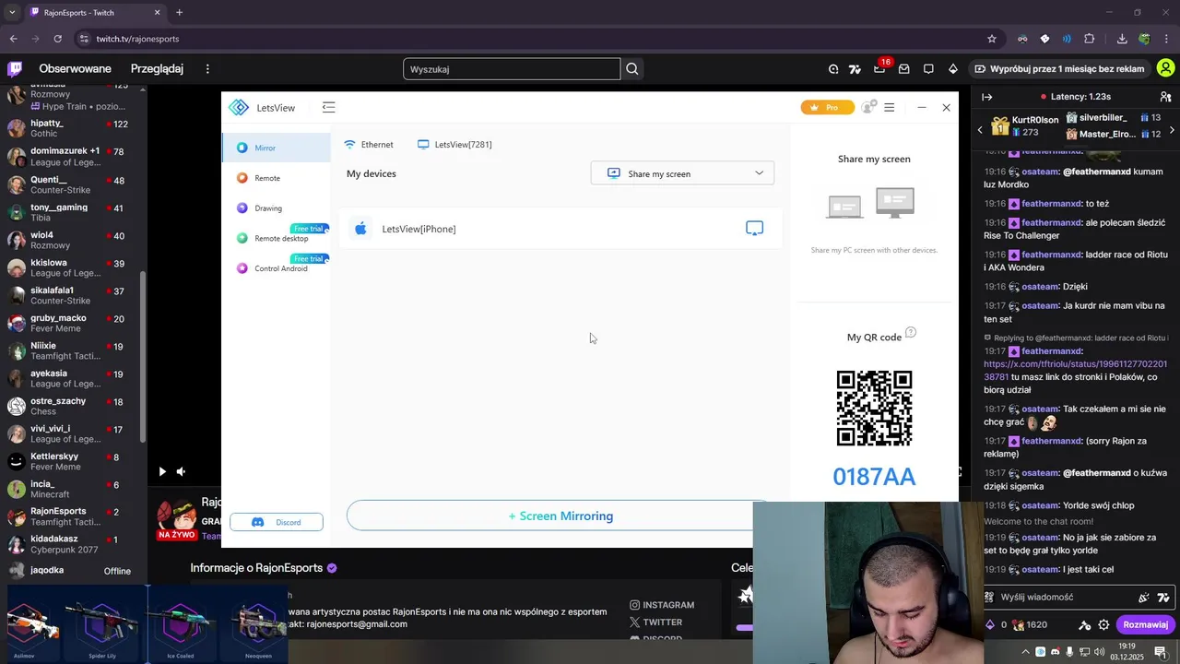Open Remote desktop tab in LetsView
Screen dimensions: 1180x664
[x=276, y=238]
